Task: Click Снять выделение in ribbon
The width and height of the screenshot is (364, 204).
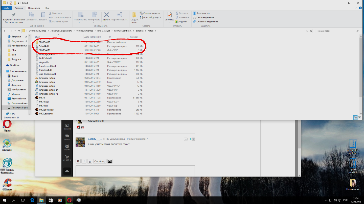Action: click(203, 17)
